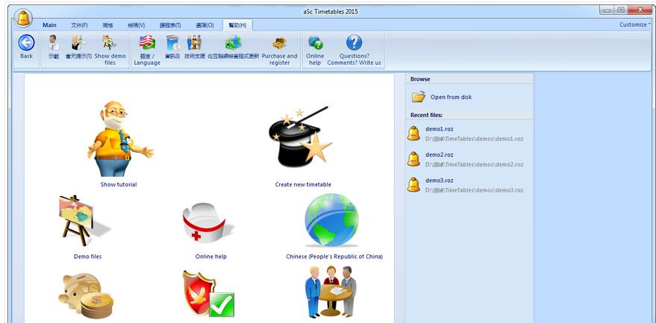
Task: Click the Show tutorial label
Action: [119, 184]
